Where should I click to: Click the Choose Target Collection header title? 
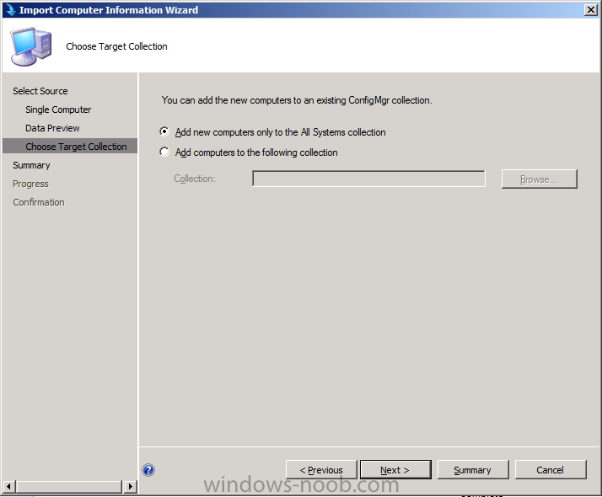[x=116, y=46]
